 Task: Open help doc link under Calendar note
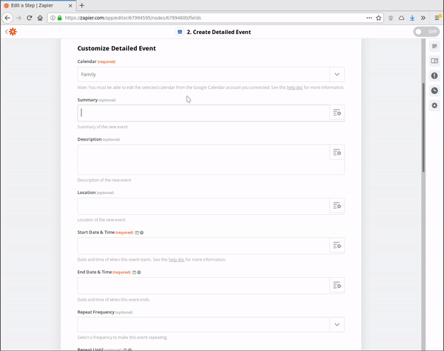[x=295, y=87]
